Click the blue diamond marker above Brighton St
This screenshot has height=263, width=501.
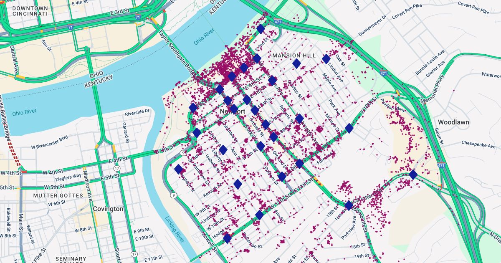[178, 169]
